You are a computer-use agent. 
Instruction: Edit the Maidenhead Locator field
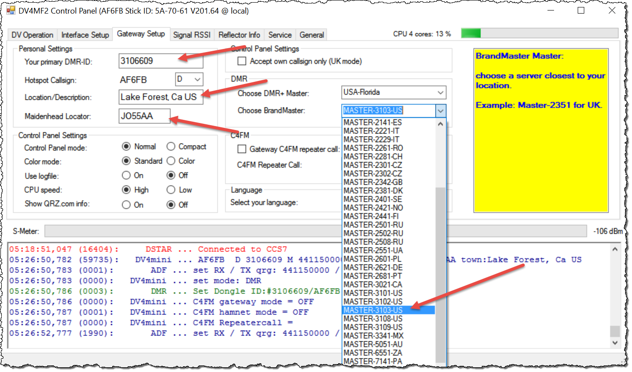[x=145, y=116]
